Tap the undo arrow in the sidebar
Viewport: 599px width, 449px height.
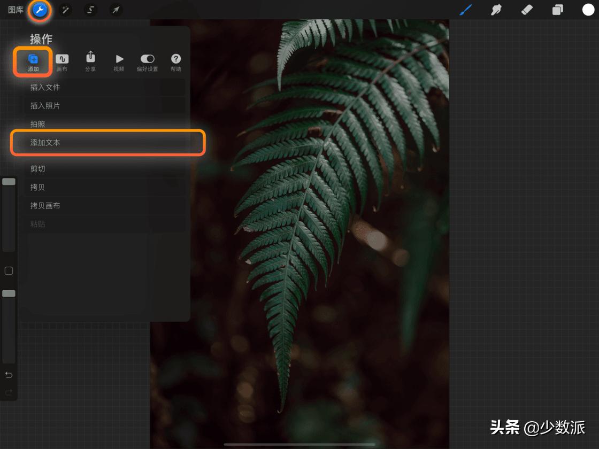coord(9,375)
